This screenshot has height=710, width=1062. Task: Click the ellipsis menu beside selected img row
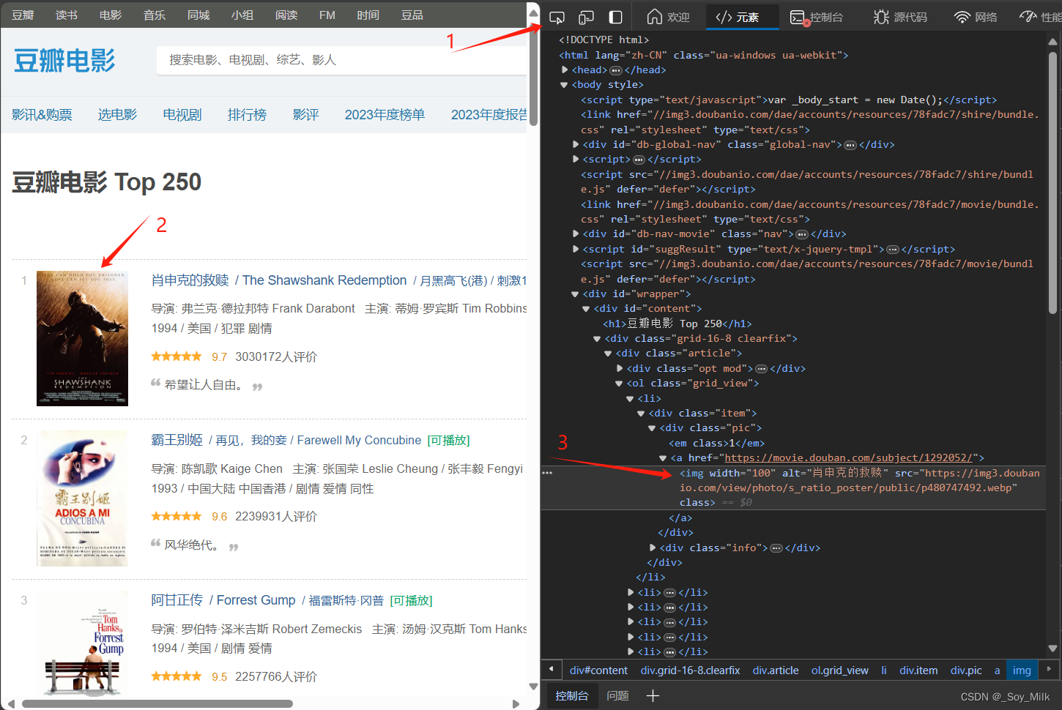click(x=547, y=473)
